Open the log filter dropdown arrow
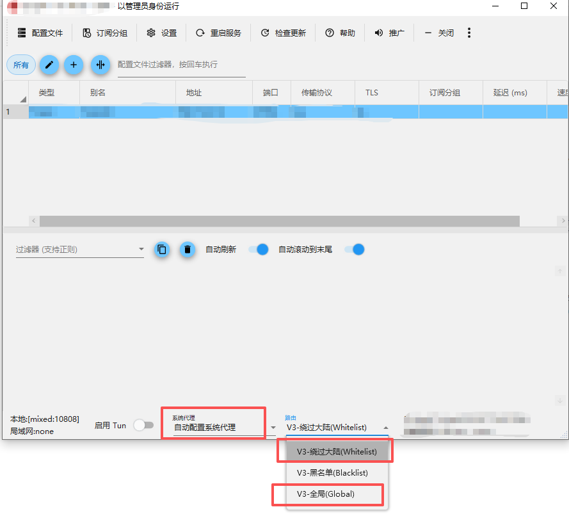Image resolution: width=569 pixels, height=523 pixels. 141,250
